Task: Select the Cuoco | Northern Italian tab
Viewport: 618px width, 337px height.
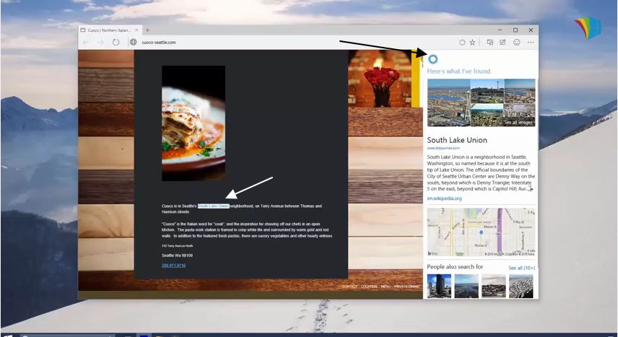Action: pos(110,30)
